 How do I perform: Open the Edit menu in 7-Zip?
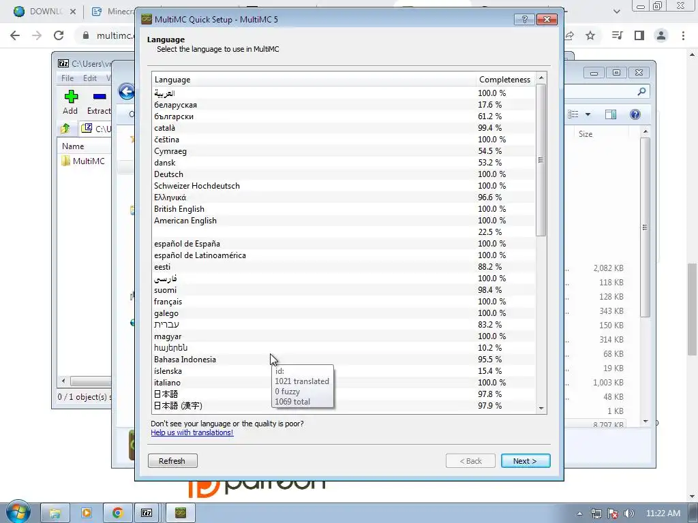[x=89, y=78]
